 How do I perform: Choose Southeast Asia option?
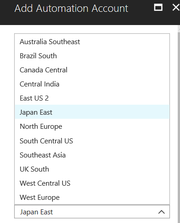coord(92,155)
